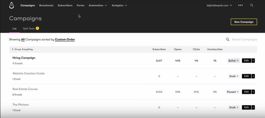The width and height of the screenshot is (265, 118).
Task: Click the 53% opens value
Action: tap(177, 92)
